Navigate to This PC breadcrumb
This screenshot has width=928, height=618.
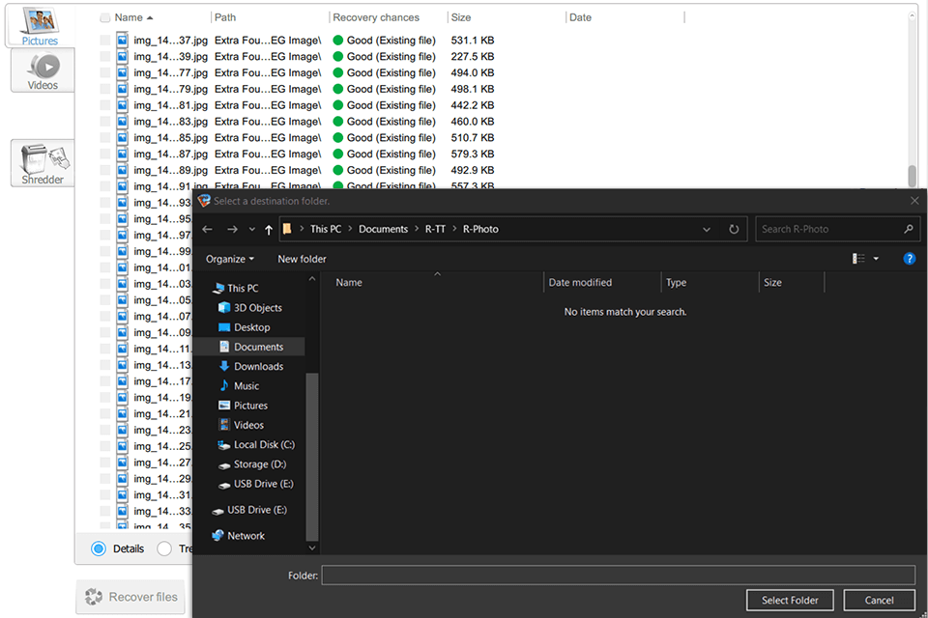pyautogui.click(x=326, y=229)
